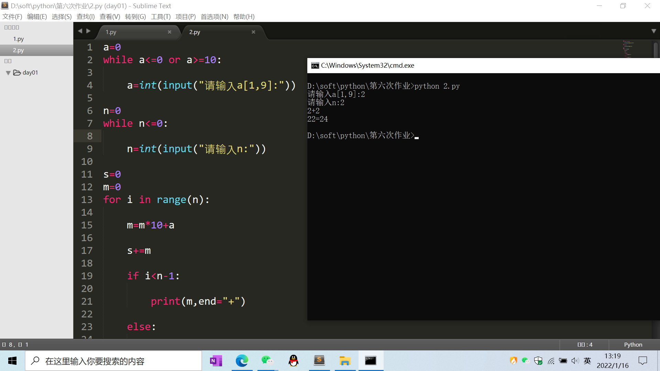
Task: Open QQ from the taskbar
Action: pos(293,361)
